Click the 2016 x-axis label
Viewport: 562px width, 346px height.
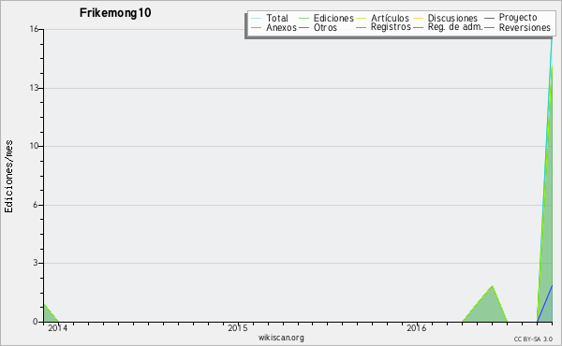click(417, 328)
